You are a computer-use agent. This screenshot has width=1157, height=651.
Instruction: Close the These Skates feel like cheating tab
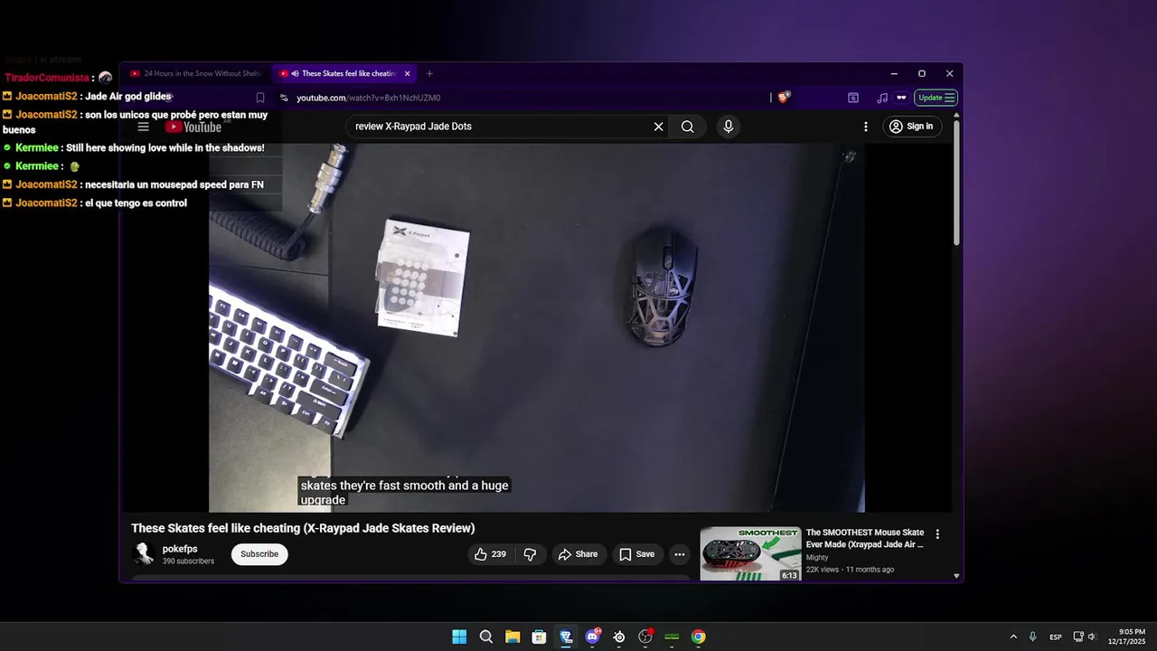(x=408, y=73)
